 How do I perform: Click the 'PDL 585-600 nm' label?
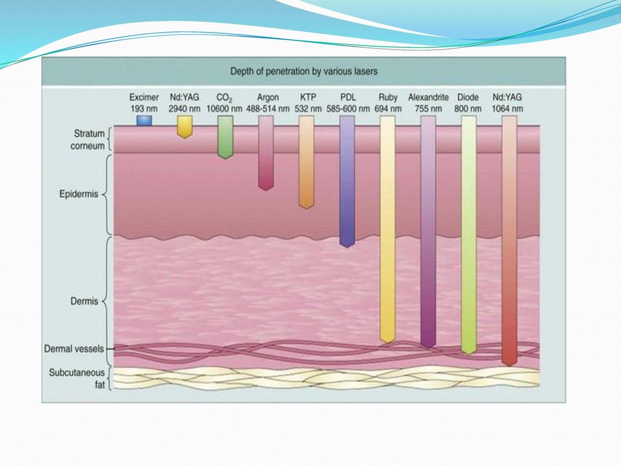point(347,103)
